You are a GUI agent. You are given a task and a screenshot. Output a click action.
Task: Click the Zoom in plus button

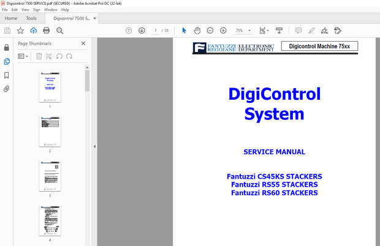(x=223, y=31)
